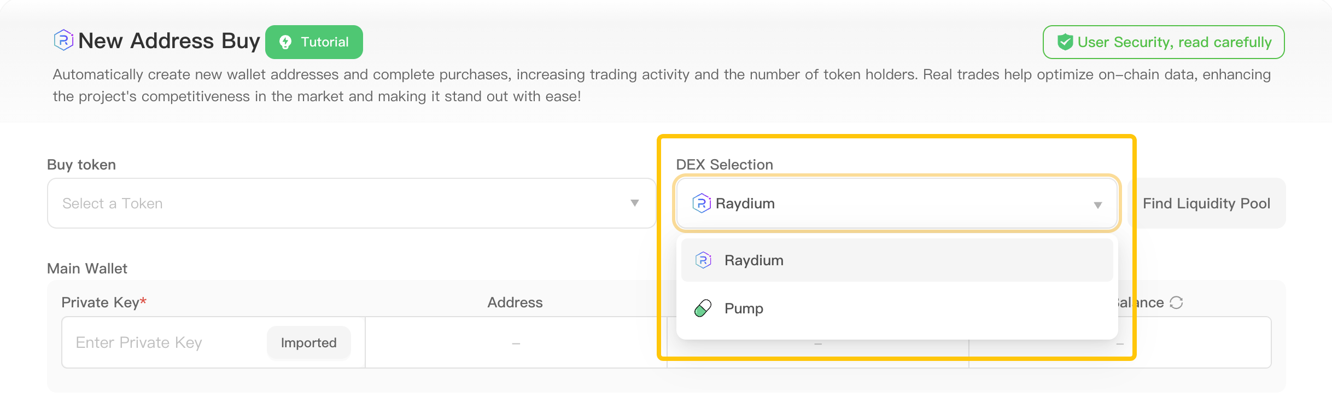Viewport: 1332px width, 420px height.
Task: Click the empty Address cell
Action: (x=516, y=343)
